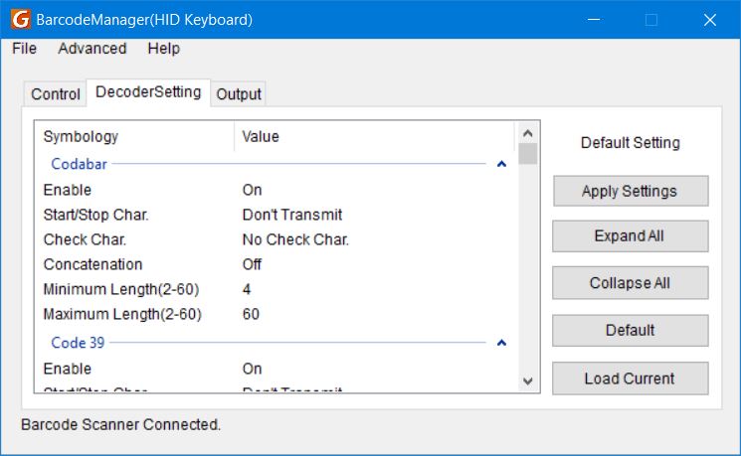Edit Codabar Minimum Length value 4
This screenshot has height=456, width=741.
coord(248,289)
